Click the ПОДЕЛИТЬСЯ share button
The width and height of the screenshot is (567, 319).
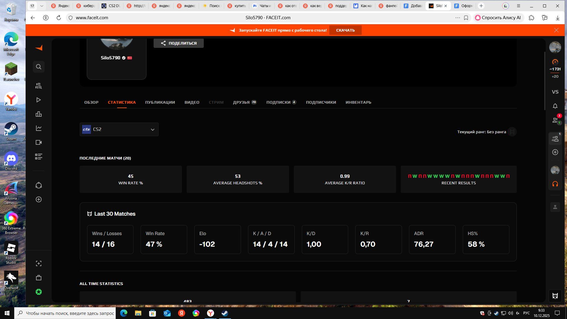178,43
